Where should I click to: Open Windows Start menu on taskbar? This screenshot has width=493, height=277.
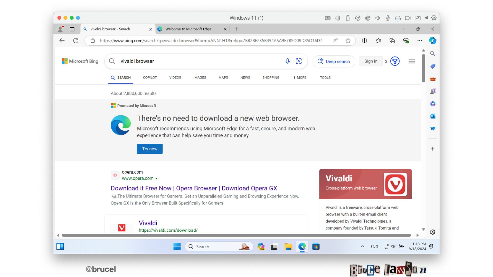coord(177,246)
